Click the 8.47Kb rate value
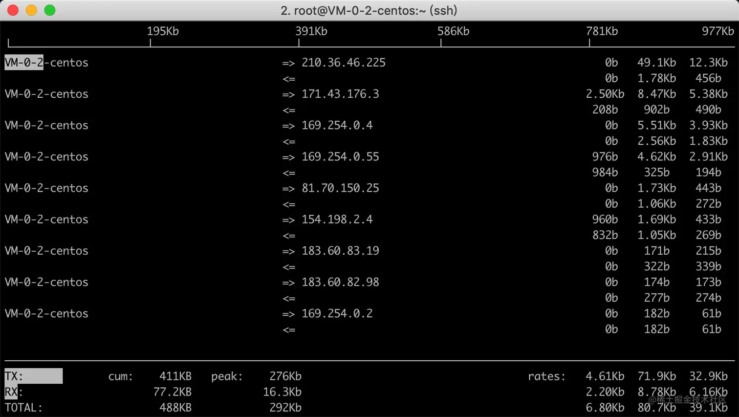This screenshot has height=417, width=739. tap(657, 94)
